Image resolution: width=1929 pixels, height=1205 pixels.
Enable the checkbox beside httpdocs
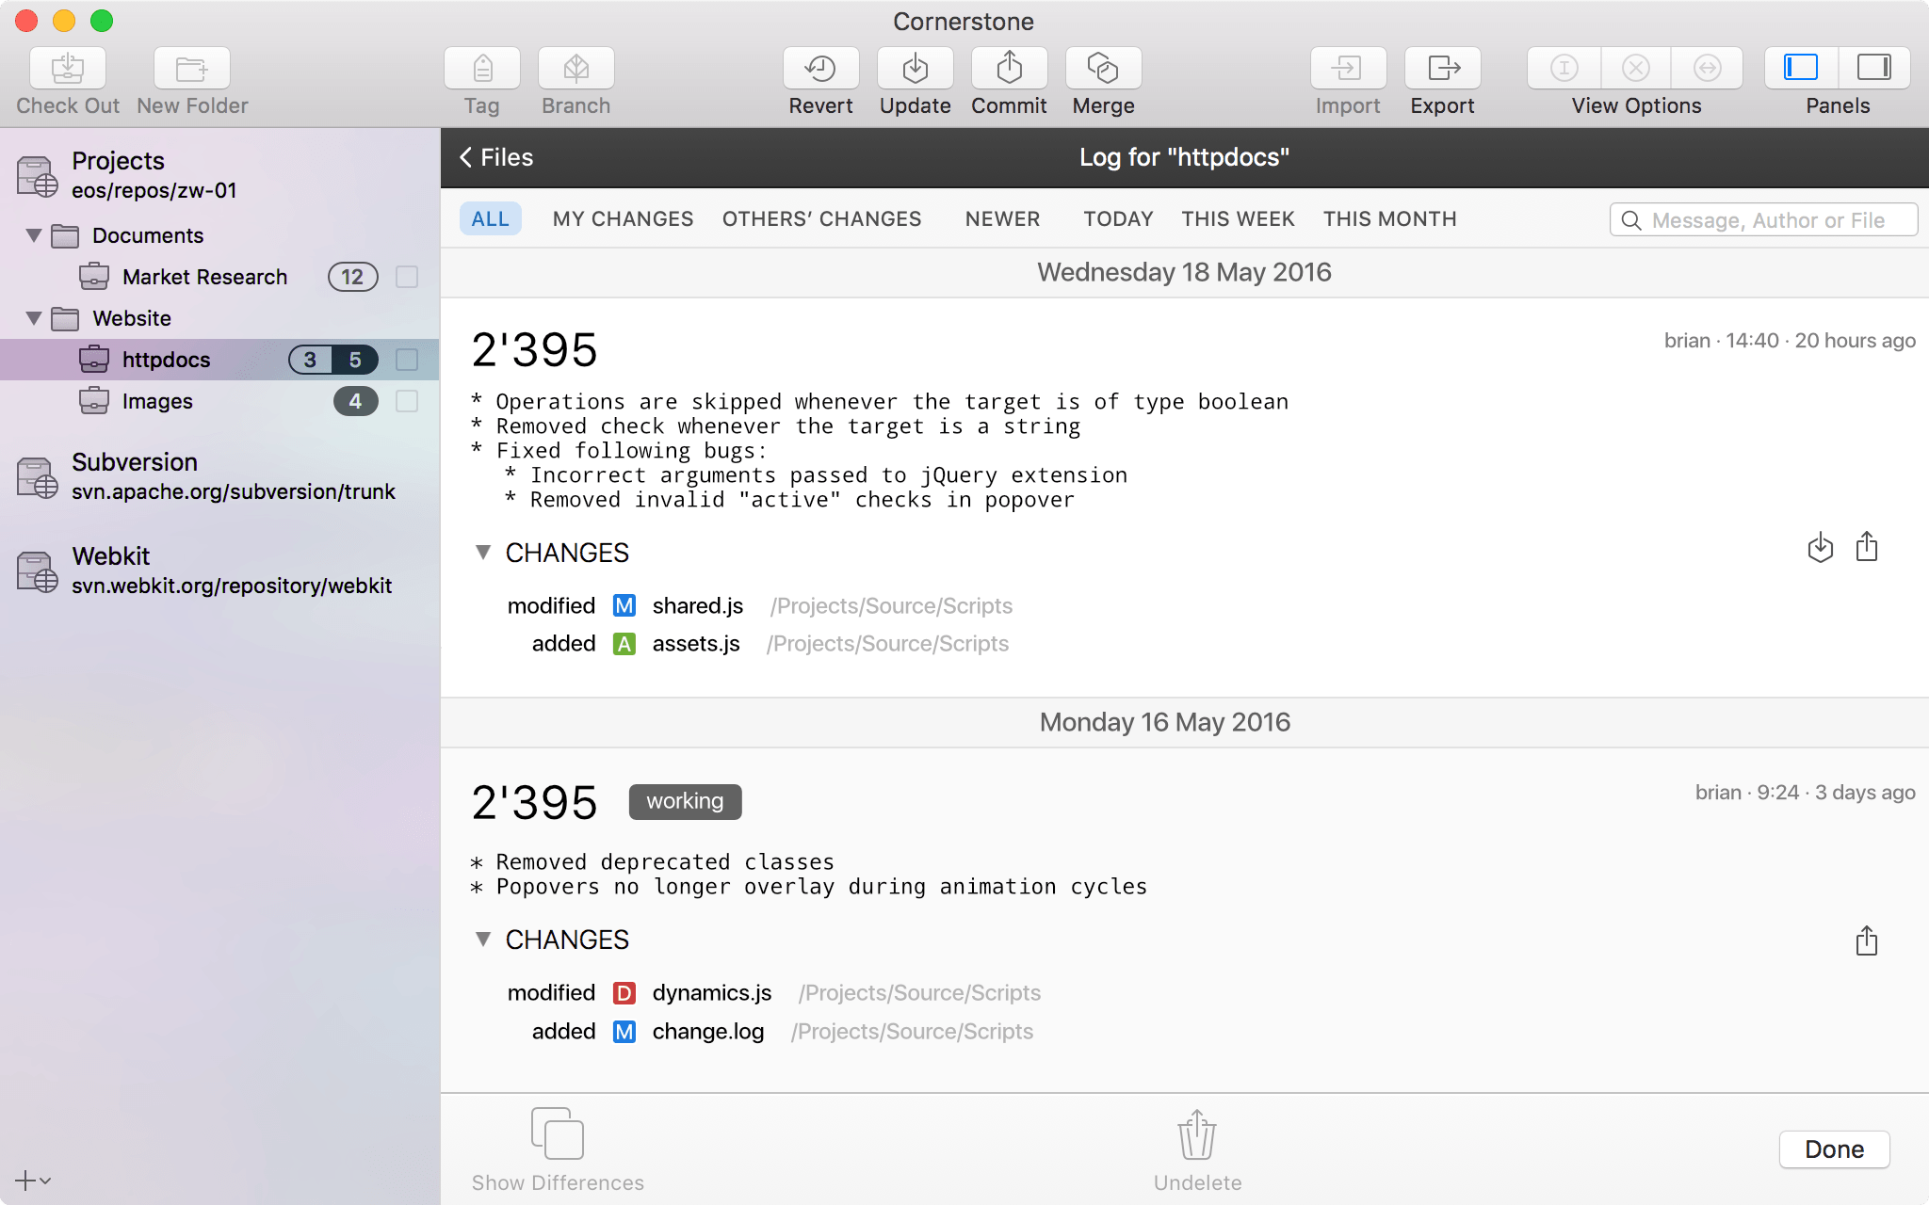(405, 360)
